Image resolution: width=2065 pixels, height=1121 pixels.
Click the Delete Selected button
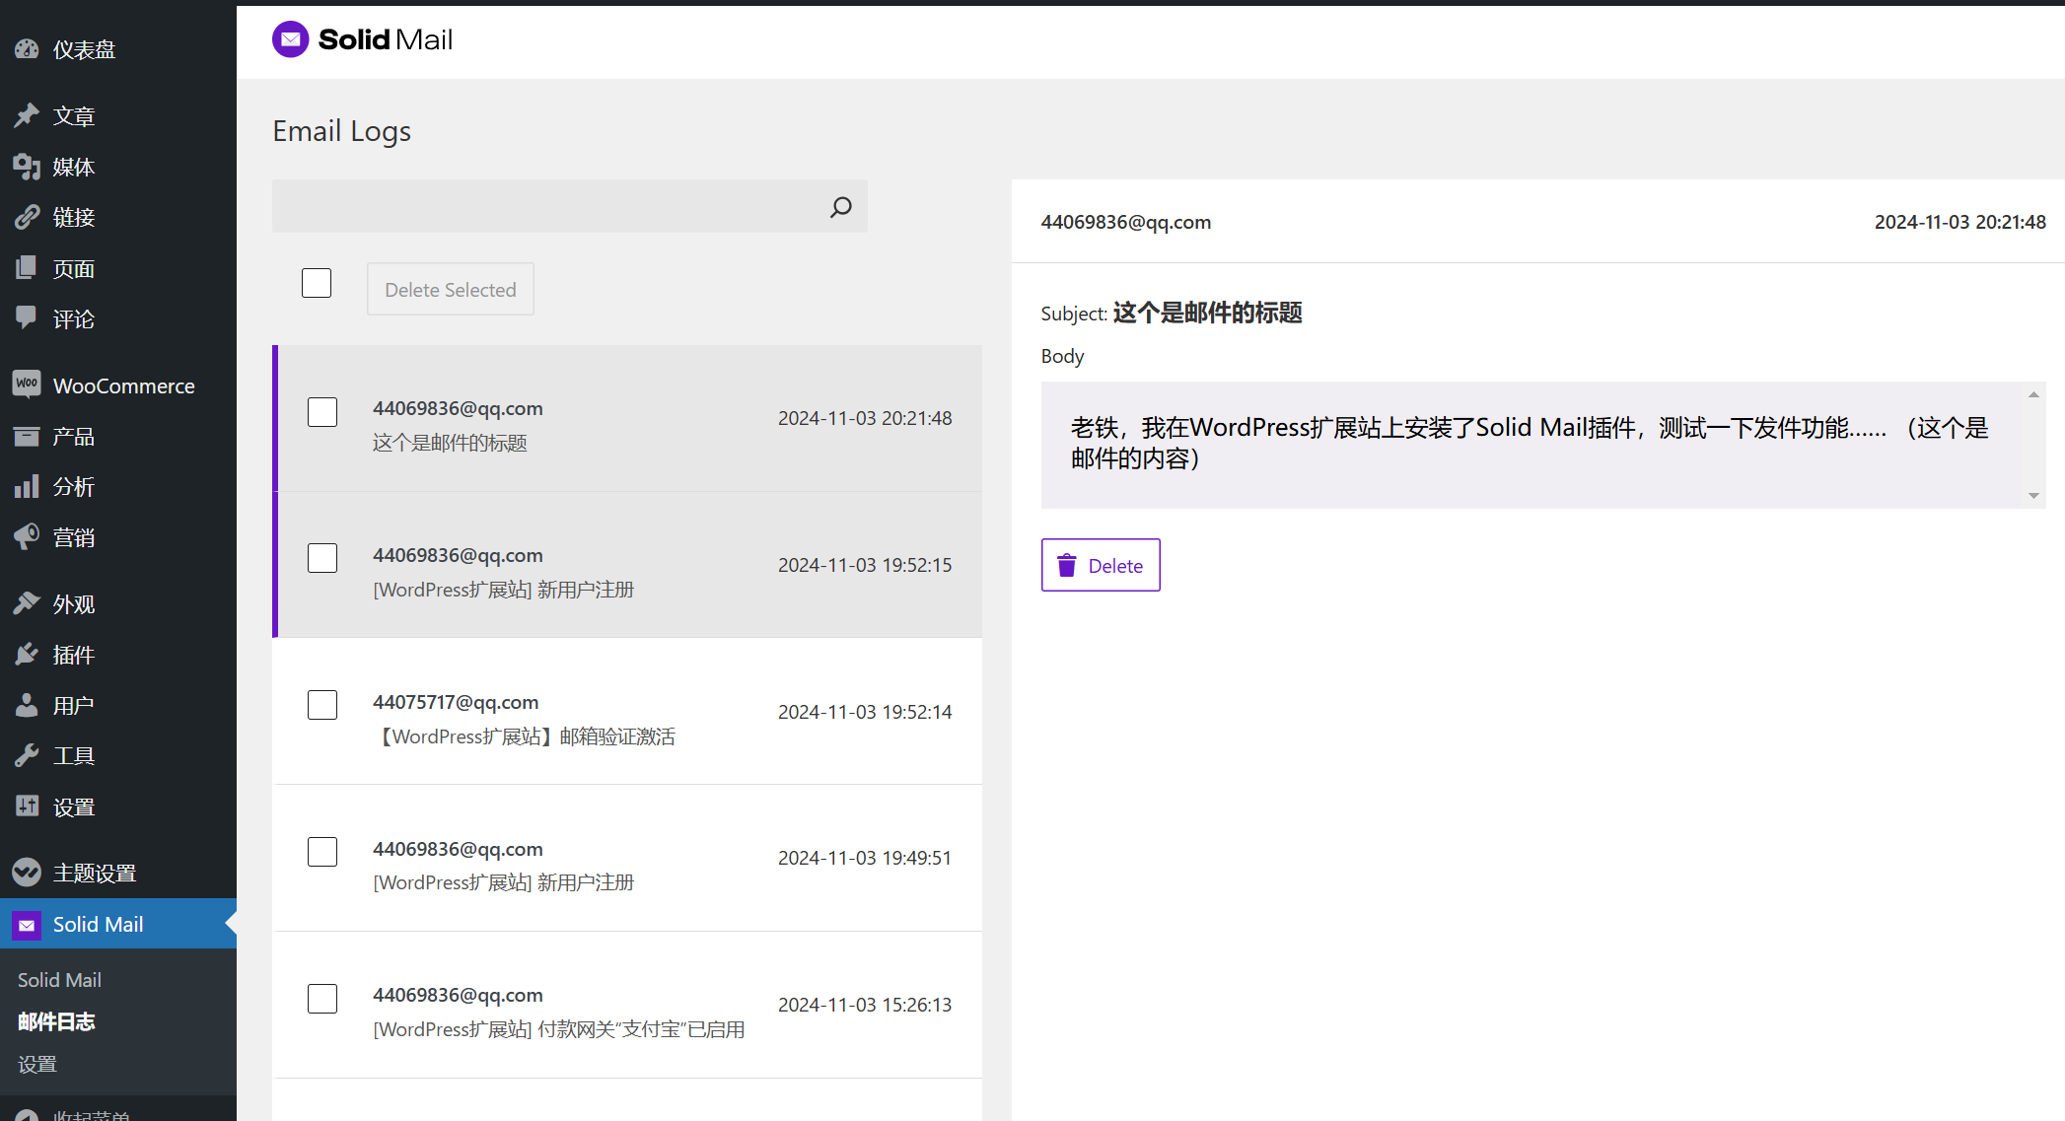pos(451,289)
